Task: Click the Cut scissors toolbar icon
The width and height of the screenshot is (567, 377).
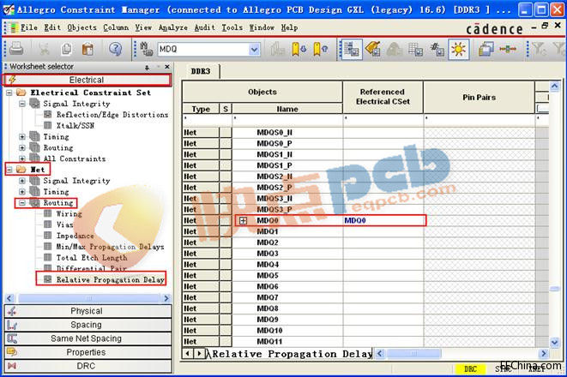Action: coord(44,49)
